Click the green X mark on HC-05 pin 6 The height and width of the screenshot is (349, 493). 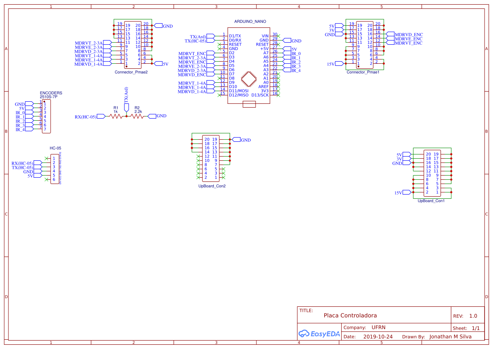[46, 180]
